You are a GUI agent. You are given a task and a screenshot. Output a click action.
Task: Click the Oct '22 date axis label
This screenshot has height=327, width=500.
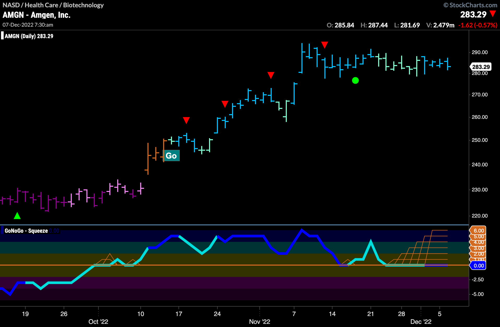98,322
